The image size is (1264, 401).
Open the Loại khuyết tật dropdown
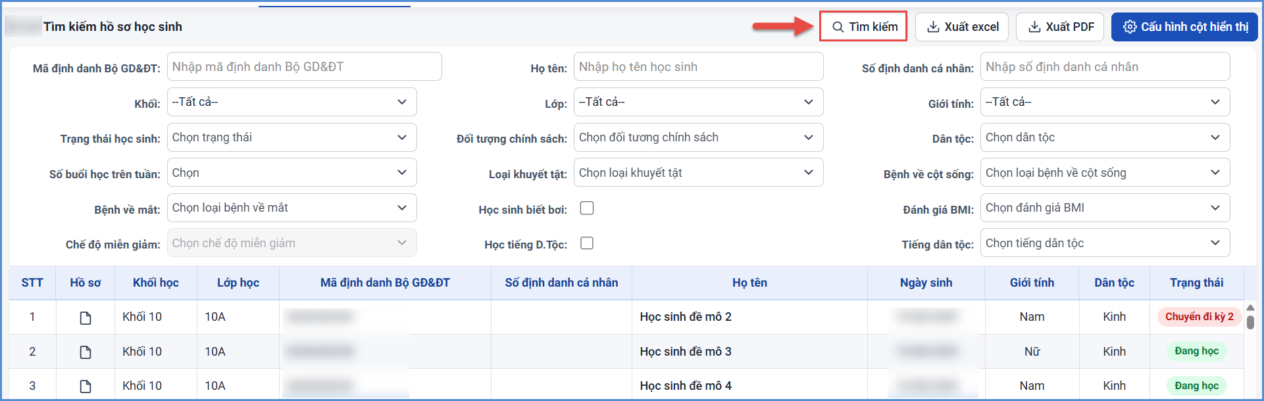click(698, 172)
